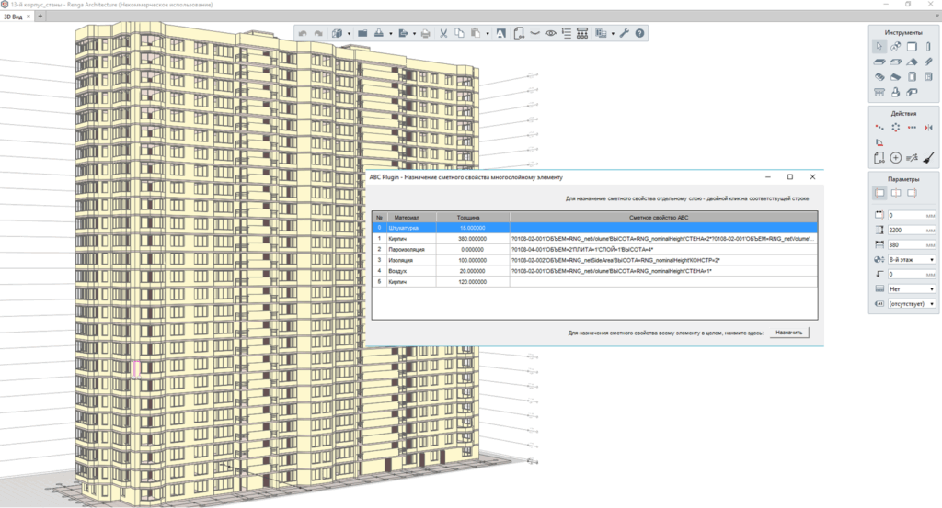Open settings with the wrench icon
The image size is (942, 508).
(x=624, y=33)
